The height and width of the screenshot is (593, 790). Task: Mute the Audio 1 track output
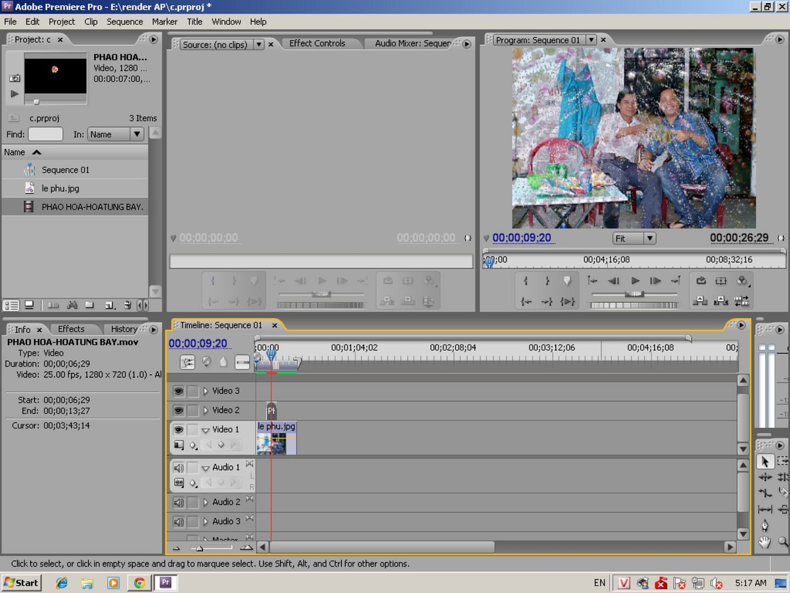(179, 468)
